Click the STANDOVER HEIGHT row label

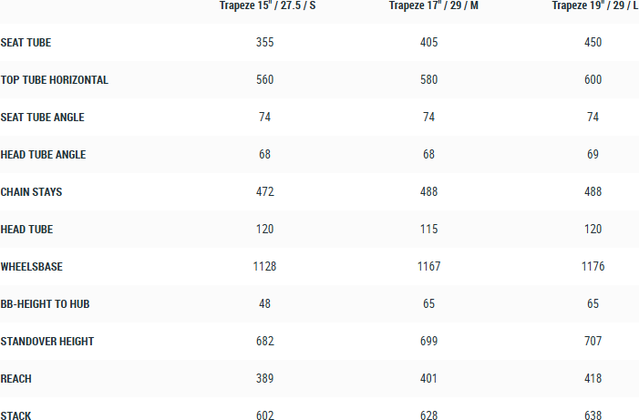tap(47, 342)
